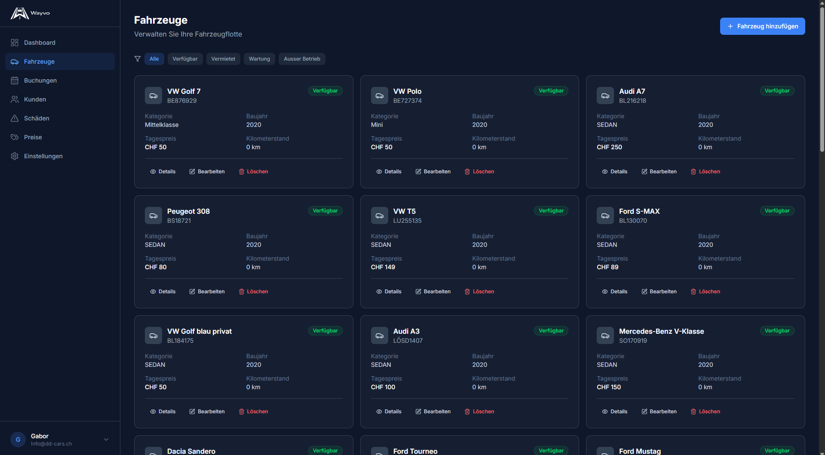Image resolution: width=825 pixels, height=455 pixels.
Task: Expand the Gabor account menu chevron
Action: [106, 440]
